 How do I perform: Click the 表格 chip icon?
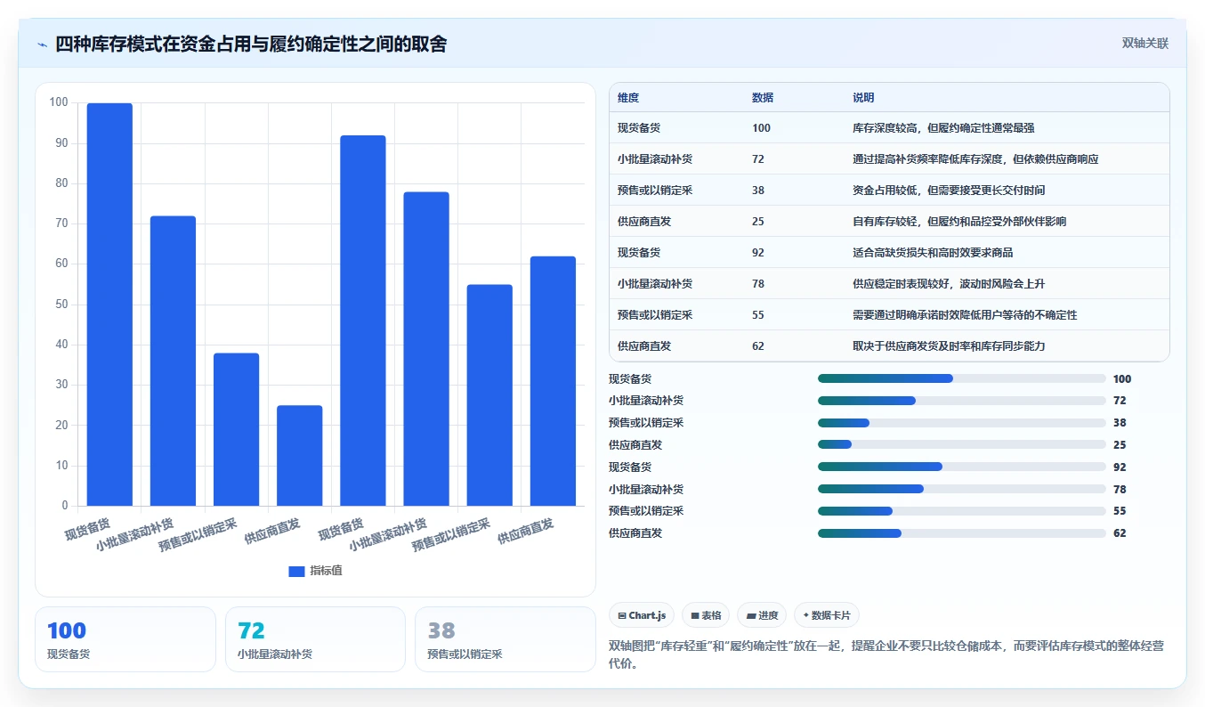[x=695, y=615]
